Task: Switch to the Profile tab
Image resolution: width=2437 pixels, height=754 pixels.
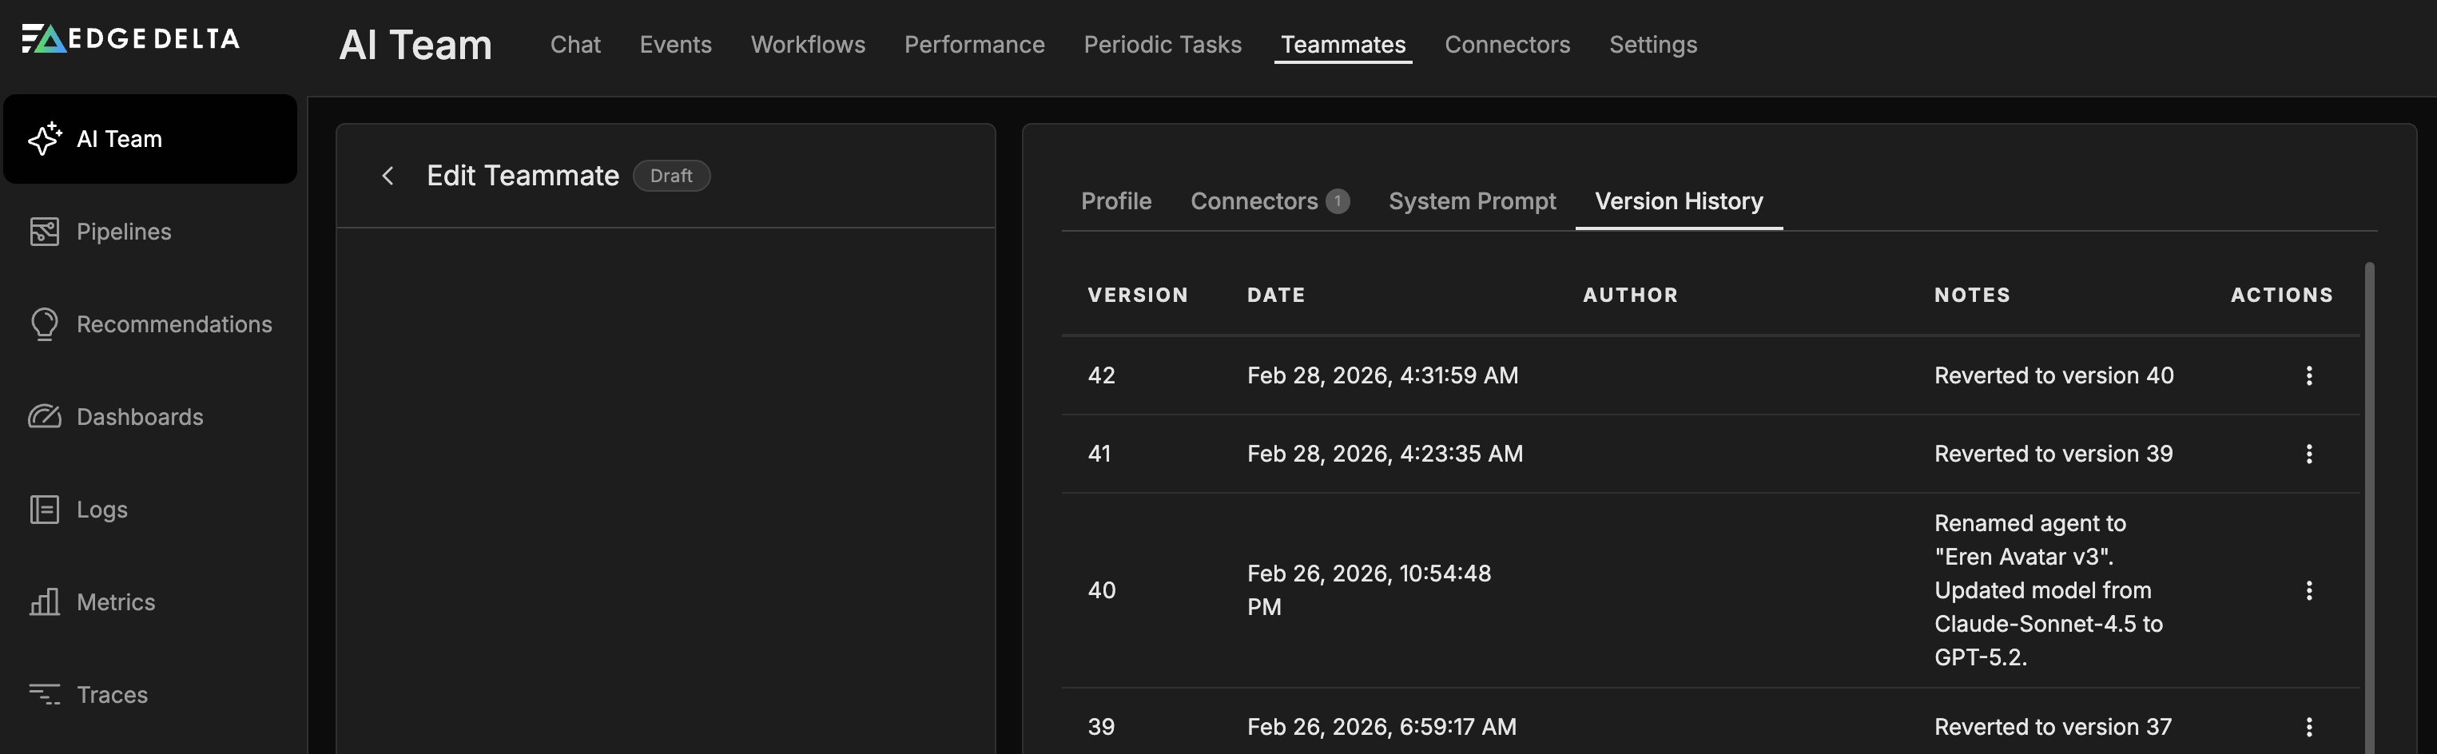Action: coord(1115,201)
